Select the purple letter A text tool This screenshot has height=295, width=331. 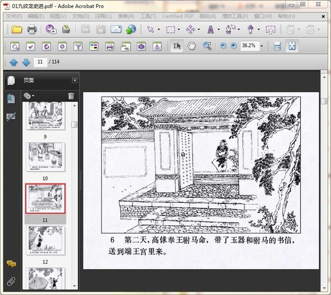click(x=211, y=29)
